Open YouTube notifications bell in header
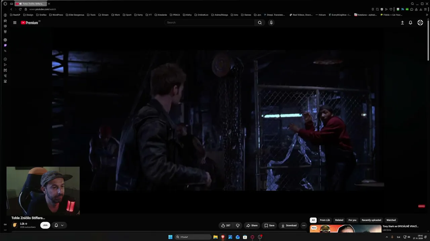430x241 pixels. (411, 23)
